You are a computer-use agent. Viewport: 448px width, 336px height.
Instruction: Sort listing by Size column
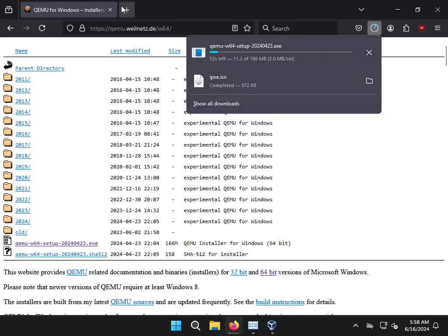(174, 51)
